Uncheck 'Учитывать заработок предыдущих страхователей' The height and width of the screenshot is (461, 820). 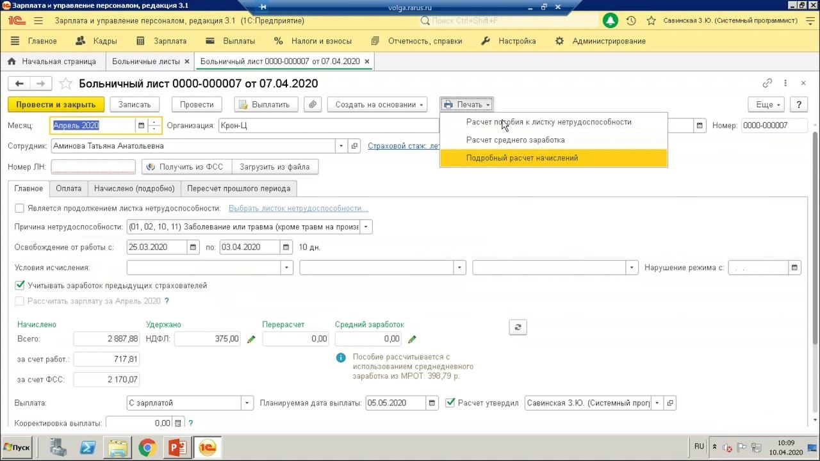tap(19, 286)
